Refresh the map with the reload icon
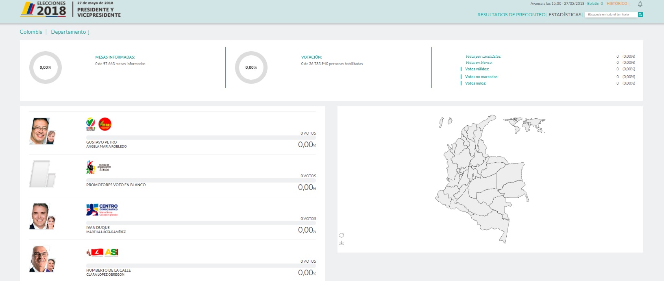 click(342, 235)
